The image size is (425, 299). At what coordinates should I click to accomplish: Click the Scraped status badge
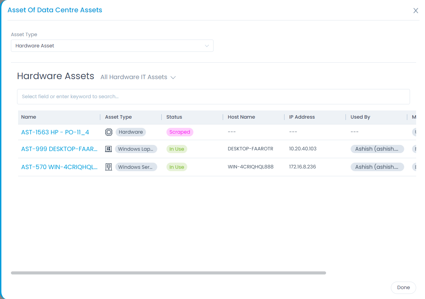click(180, 132)
